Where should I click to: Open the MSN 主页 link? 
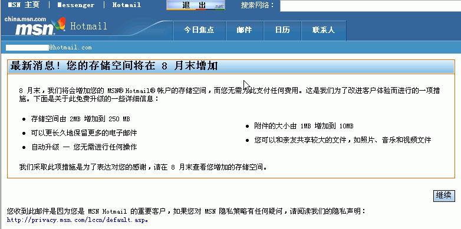pos(23,5)
